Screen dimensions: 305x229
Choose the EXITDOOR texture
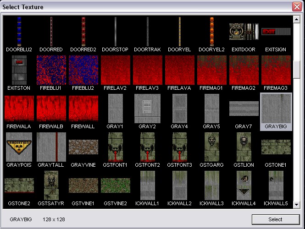coord(244,32)
